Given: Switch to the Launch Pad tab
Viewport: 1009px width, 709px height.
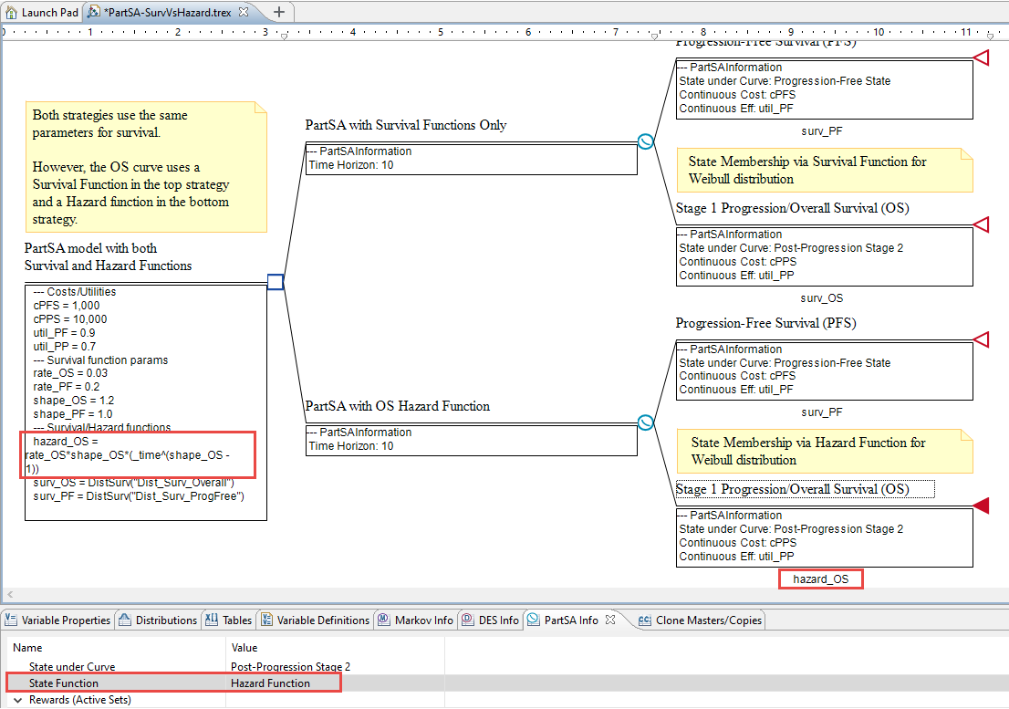Looking at the screenshot, I should [x=42, y=13].
